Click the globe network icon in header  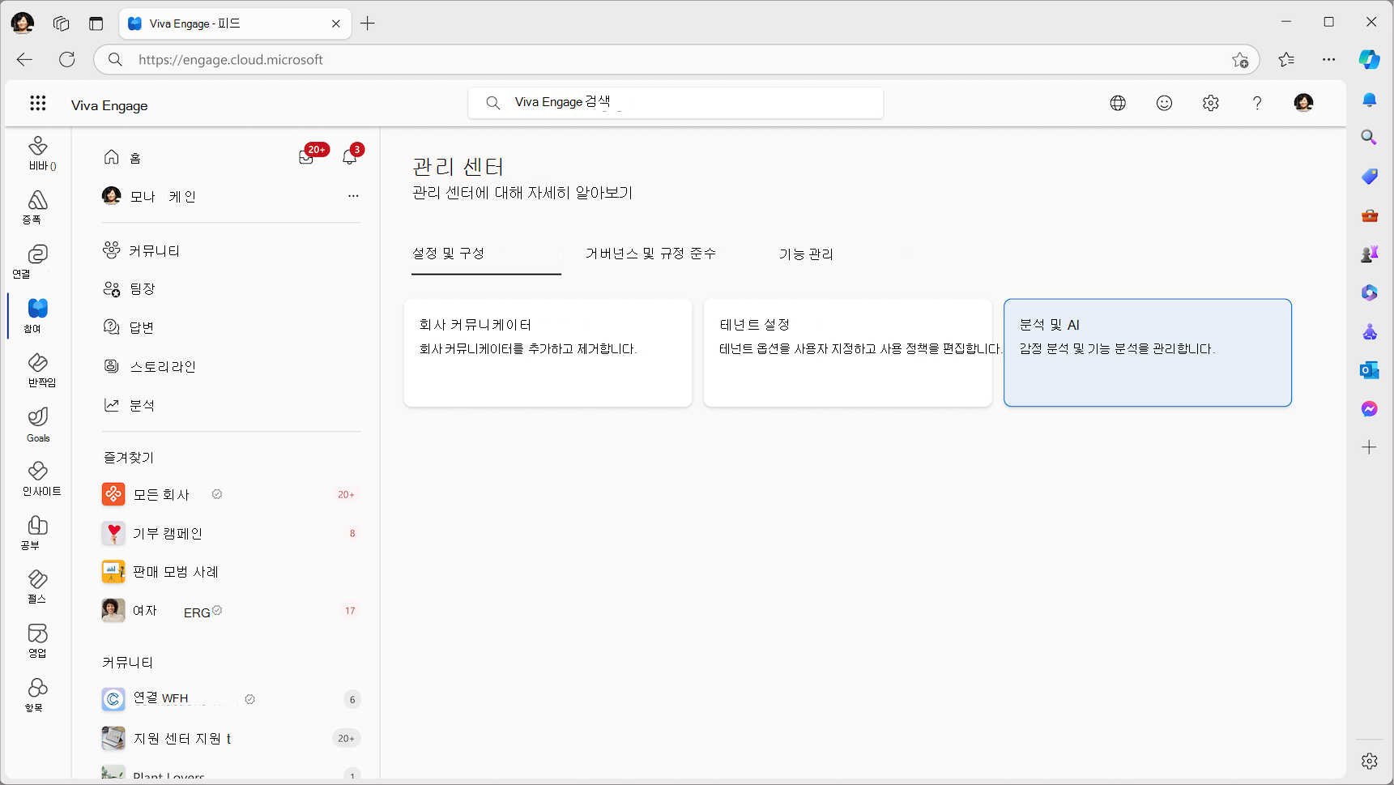1118,103
